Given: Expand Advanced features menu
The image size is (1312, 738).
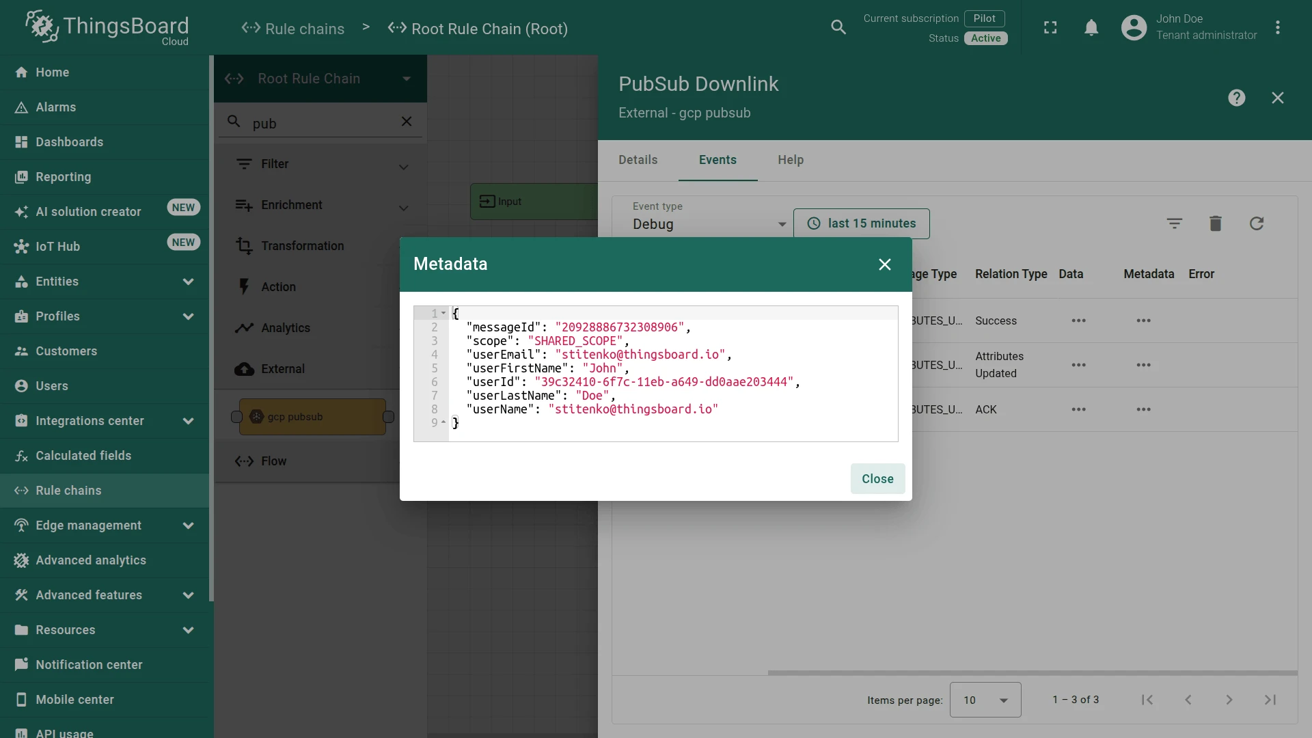Looking at the screenshot, I should 105,595.
